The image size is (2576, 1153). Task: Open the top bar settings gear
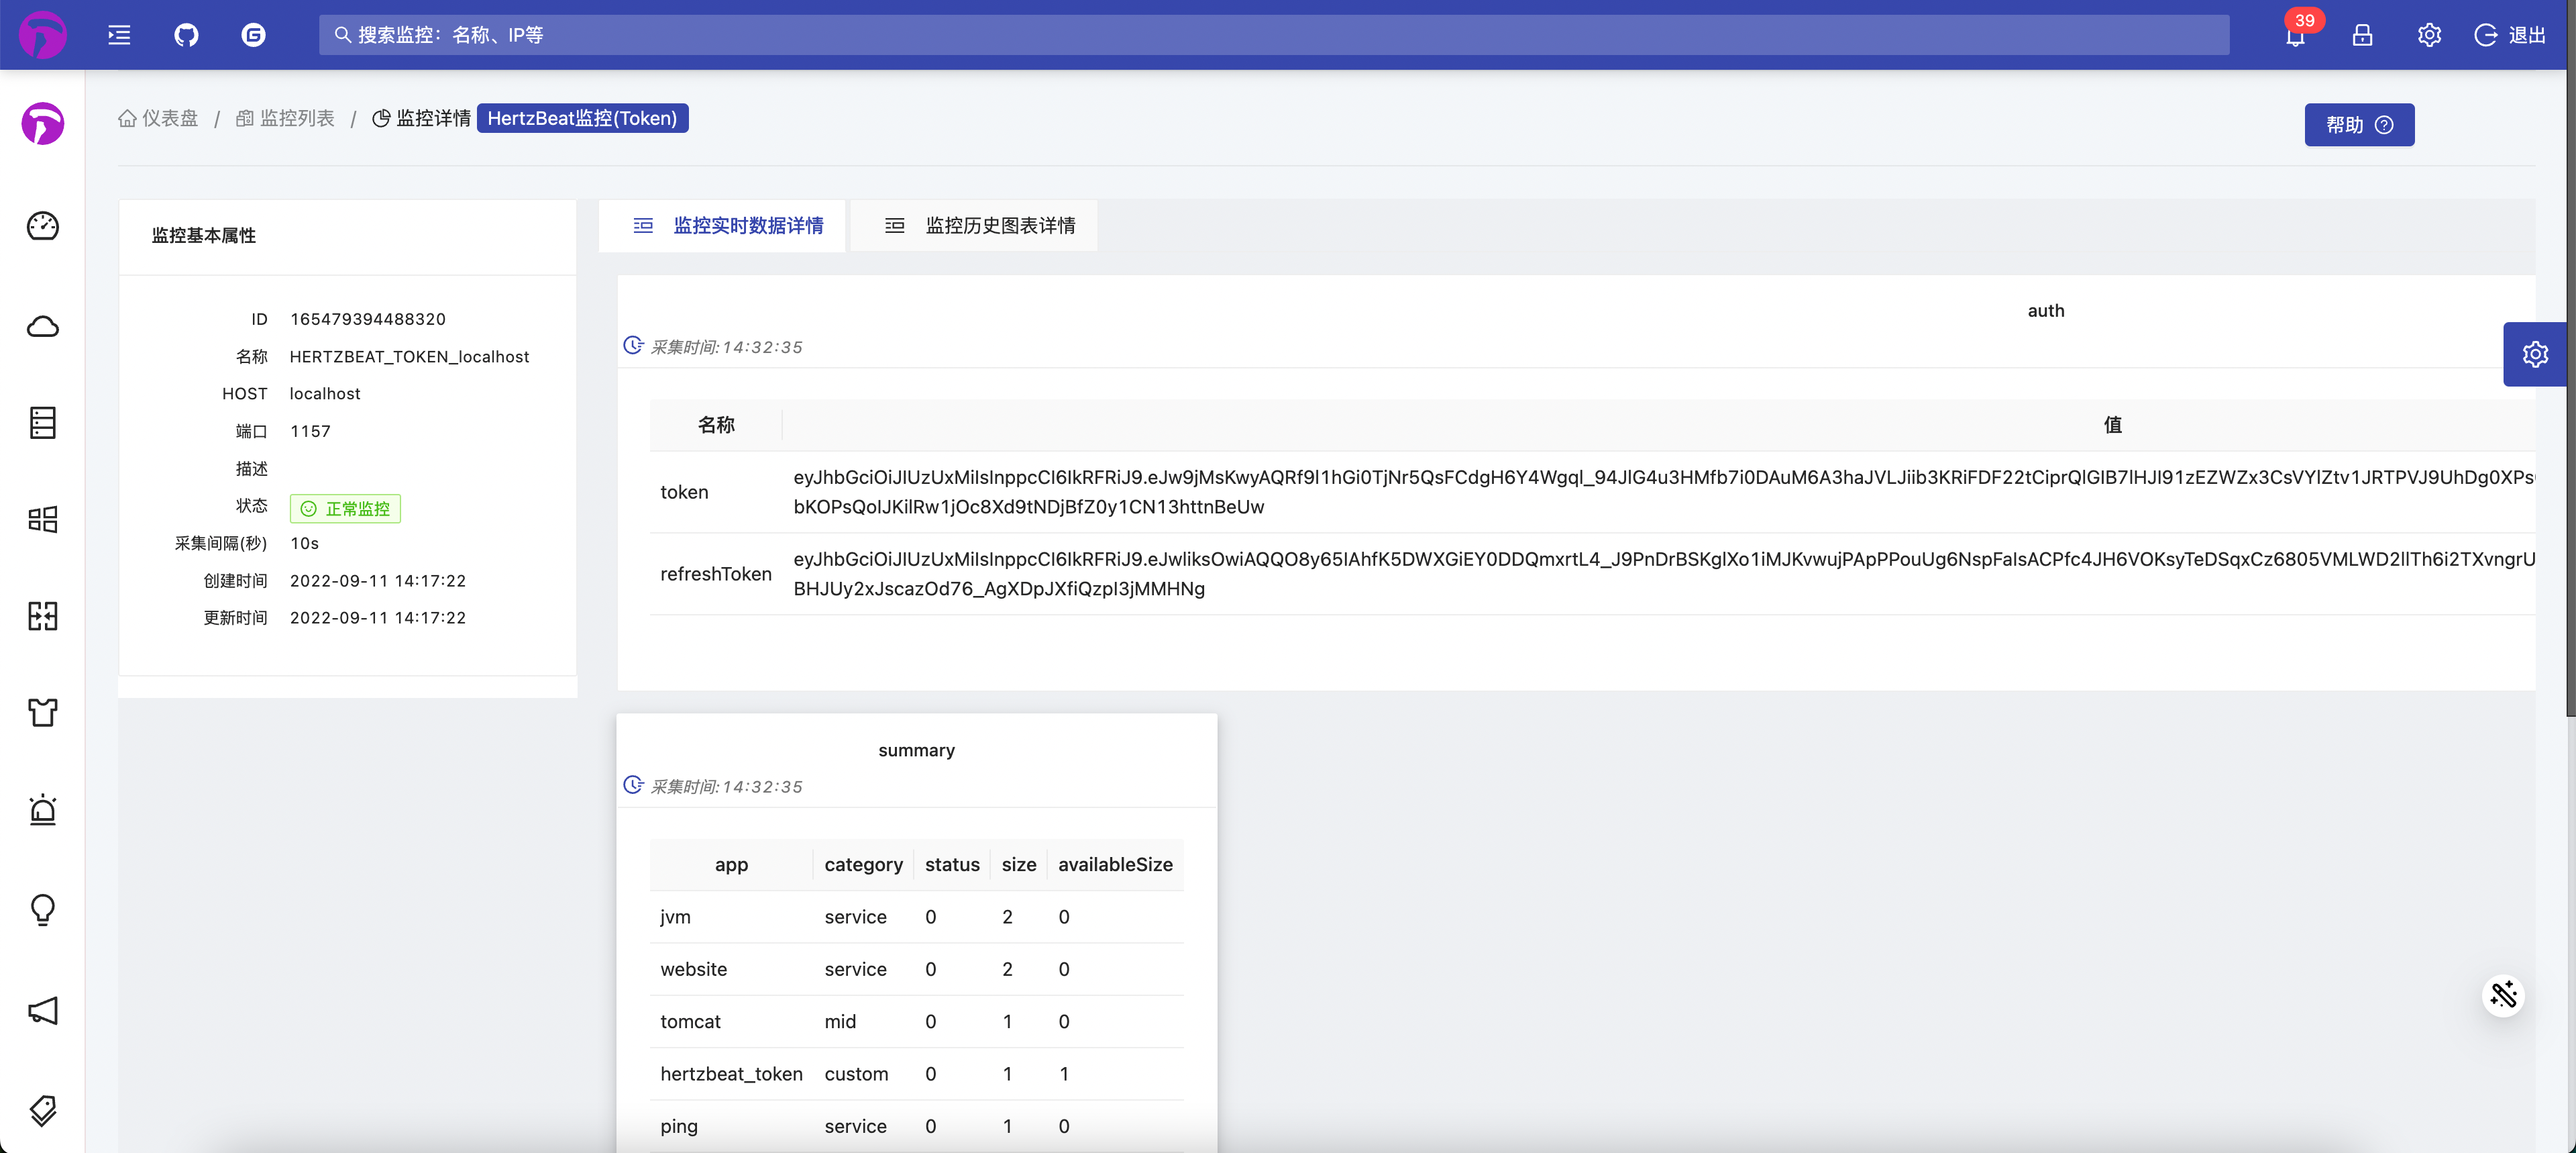(2429, 35)
